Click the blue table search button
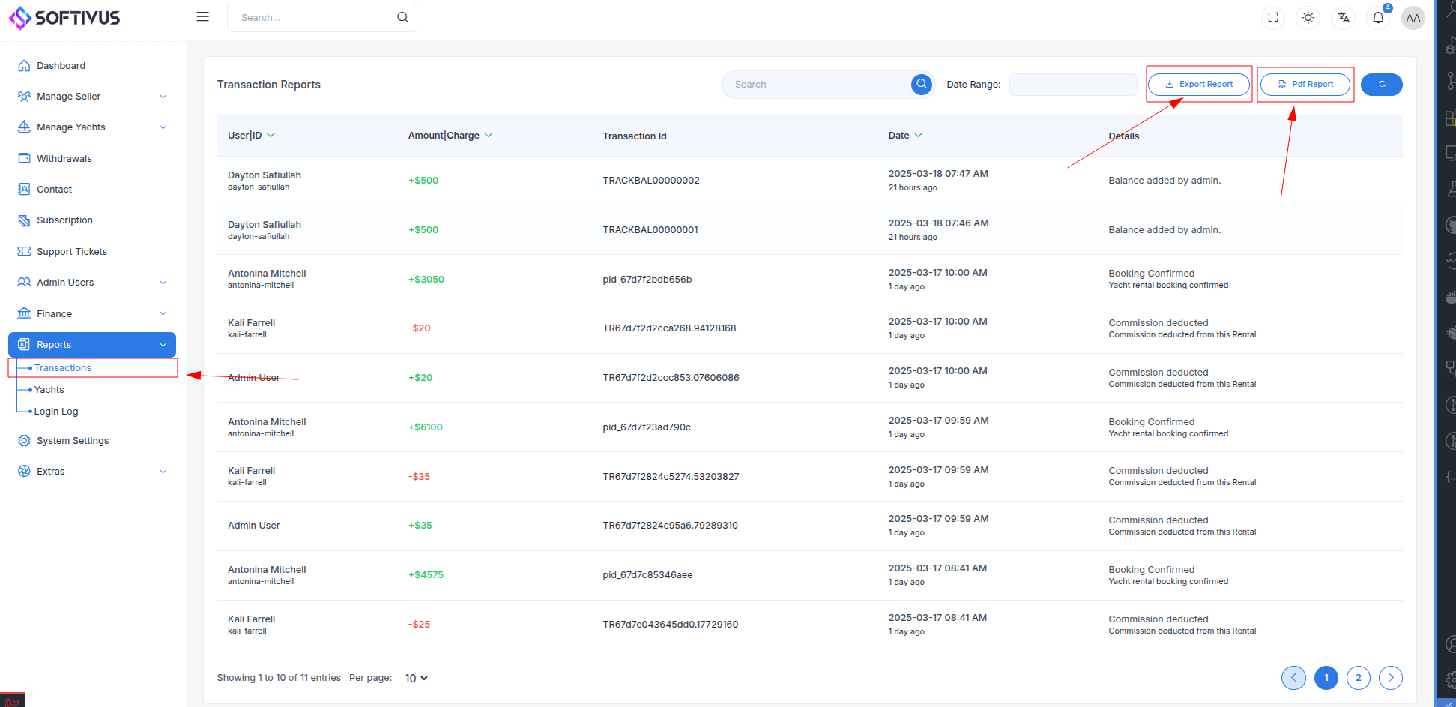This screenshot has height=707, width=1456. (922, 84)
